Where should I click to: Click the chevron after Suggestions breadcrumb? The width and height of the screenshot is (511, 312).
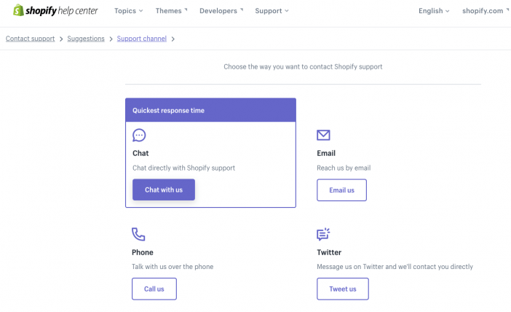[111, 39]
